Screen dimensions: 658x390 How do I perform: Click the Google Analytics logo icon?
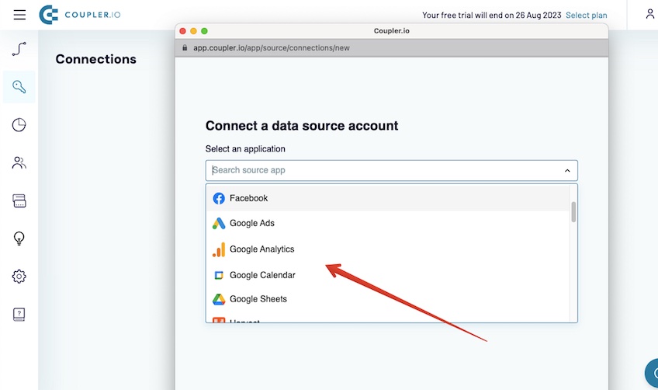coord(219,249)
